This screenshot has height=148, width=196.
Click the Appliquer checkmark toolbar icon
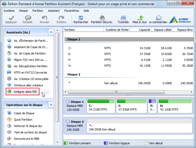(x=11, y=18)
